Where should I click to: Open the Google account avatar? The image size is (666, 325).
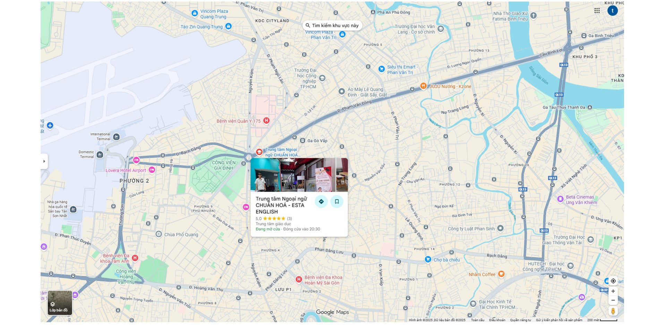pos(613,11)
